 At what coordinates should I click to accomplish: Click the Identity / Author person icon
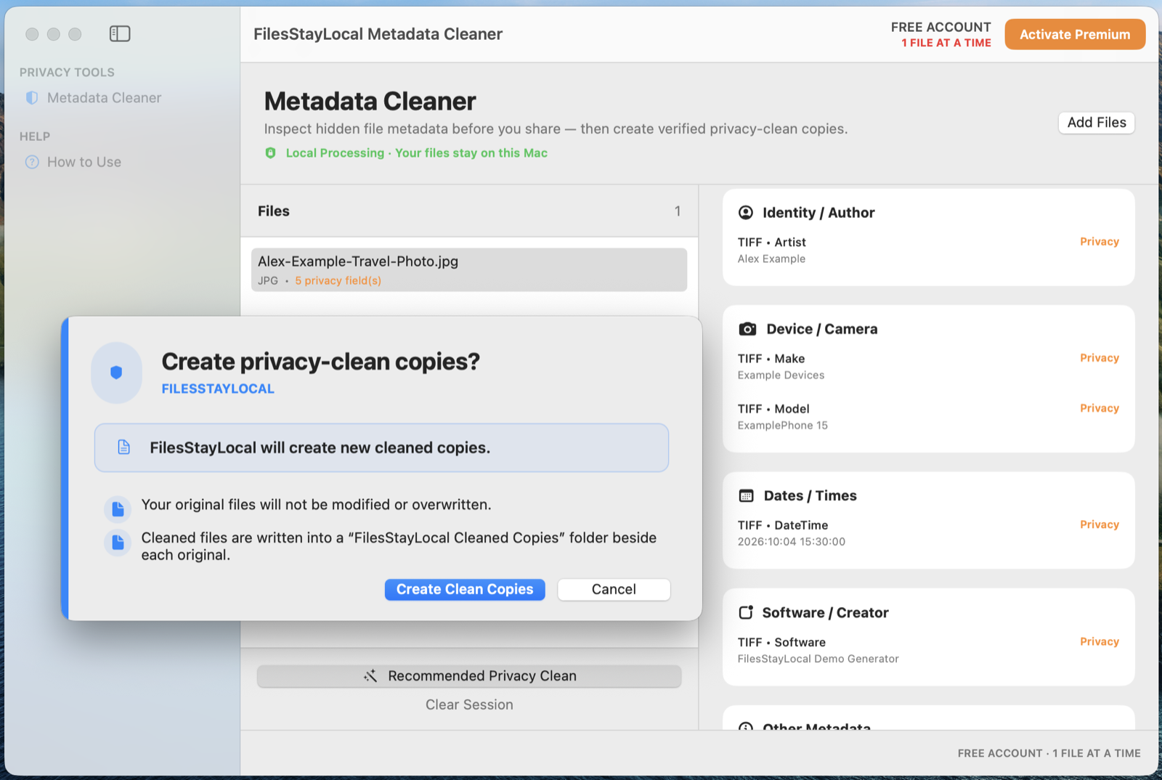(746, 212)
